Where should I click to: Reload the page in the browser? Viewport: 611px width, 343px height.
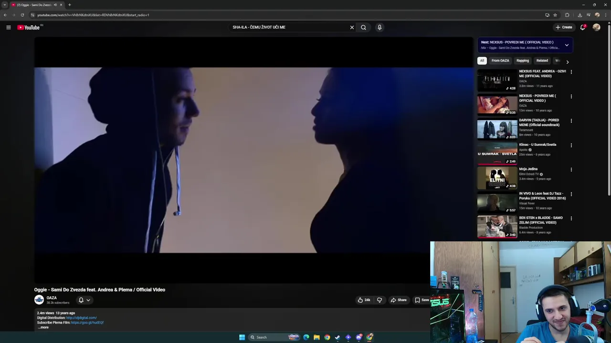[22, 15]
